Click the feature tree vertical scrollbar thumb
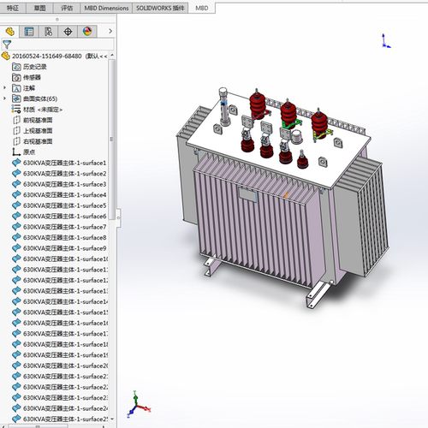428x428 pixels. [112, 140]
